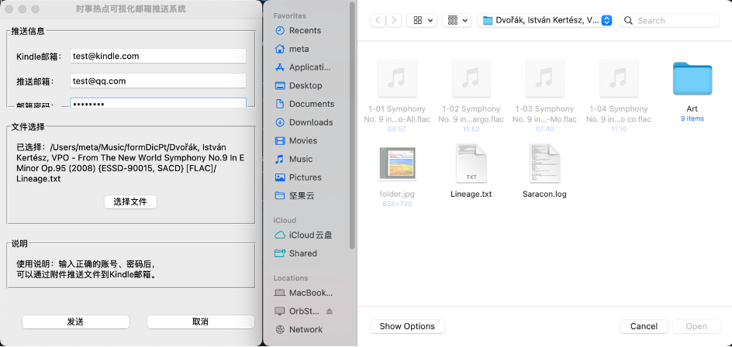Open the grouping options dropdown

click(x=457, y=21)
